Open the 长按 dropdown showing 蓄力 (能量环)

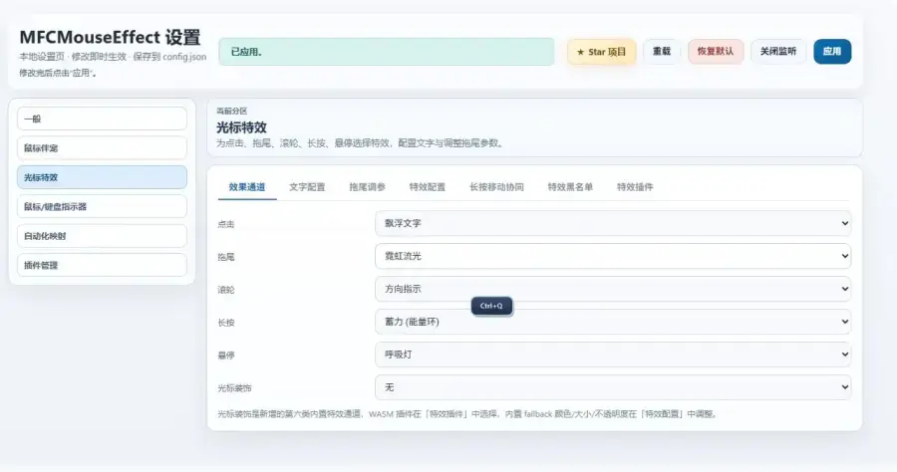[x=613, y=322]
